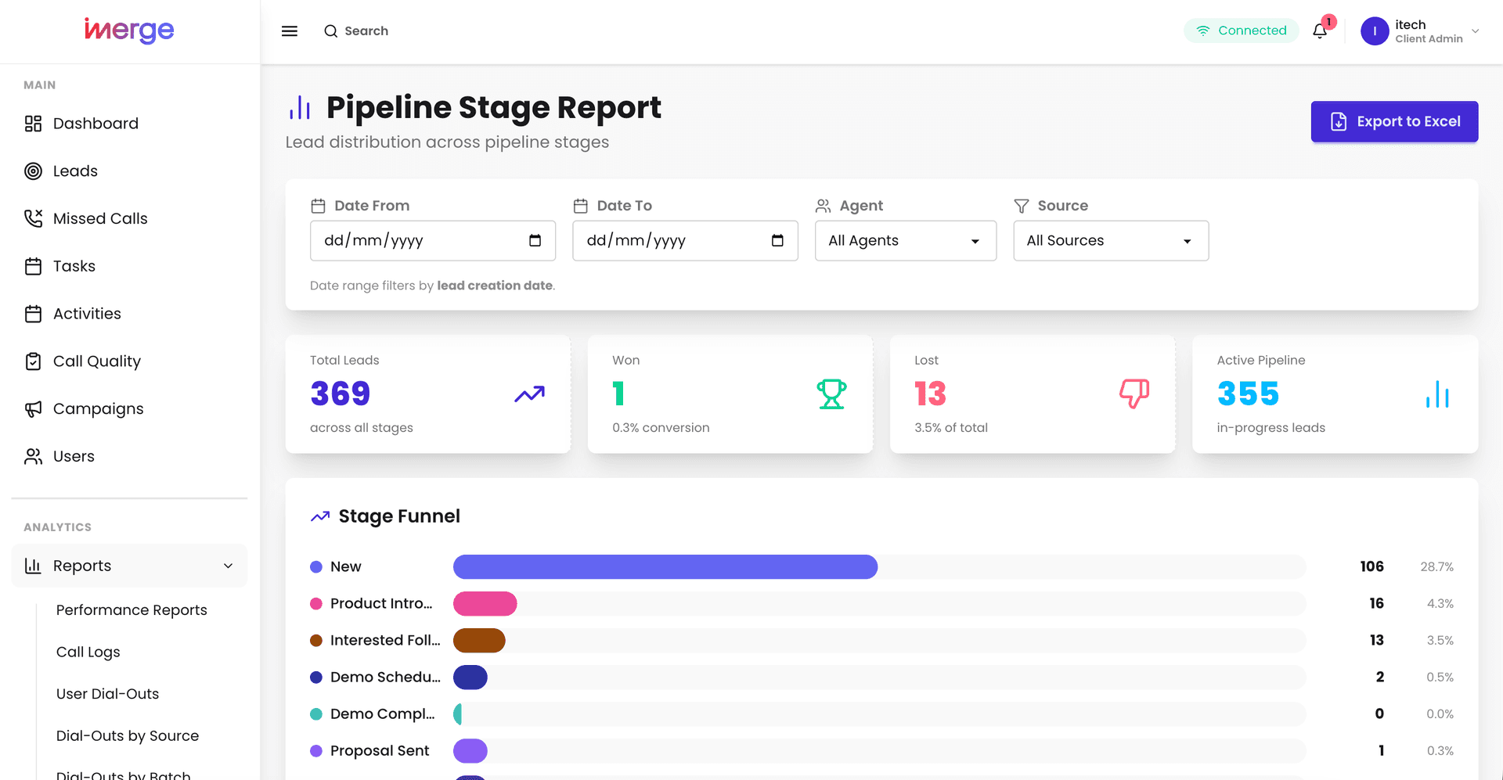Navigate to Tasks
The image size is (1503, 780).
tap(129, 266)
